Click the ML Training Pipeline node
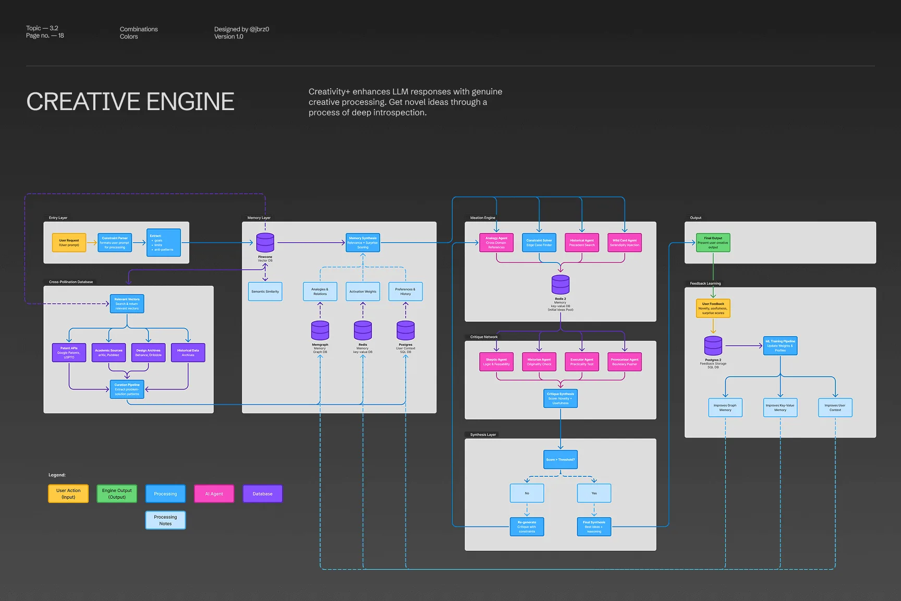 coord(781,345)
